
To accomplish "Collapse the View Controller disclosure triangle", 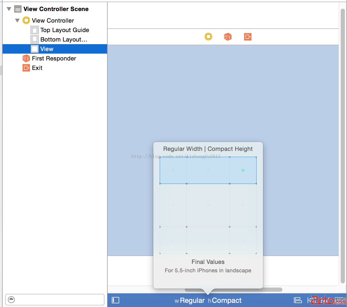I will pos(17,21).
